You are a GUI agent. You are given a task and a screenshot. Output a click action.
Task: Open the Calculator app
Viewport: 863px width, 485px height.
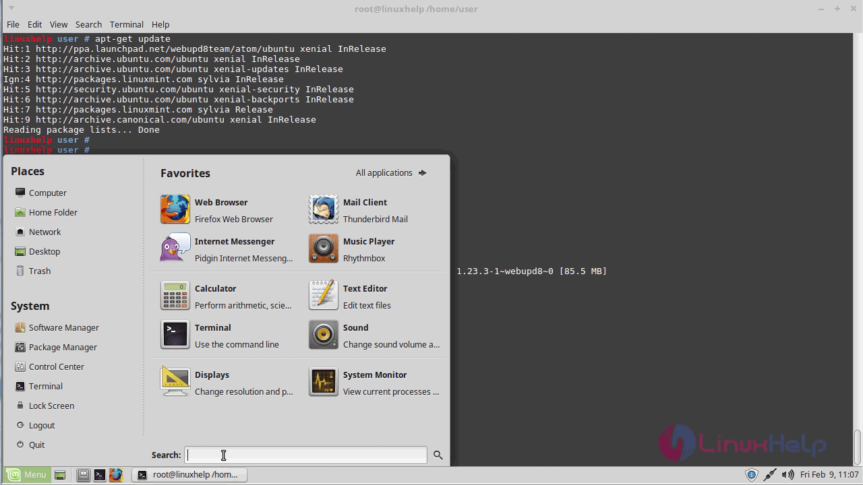tap(227, 296)
